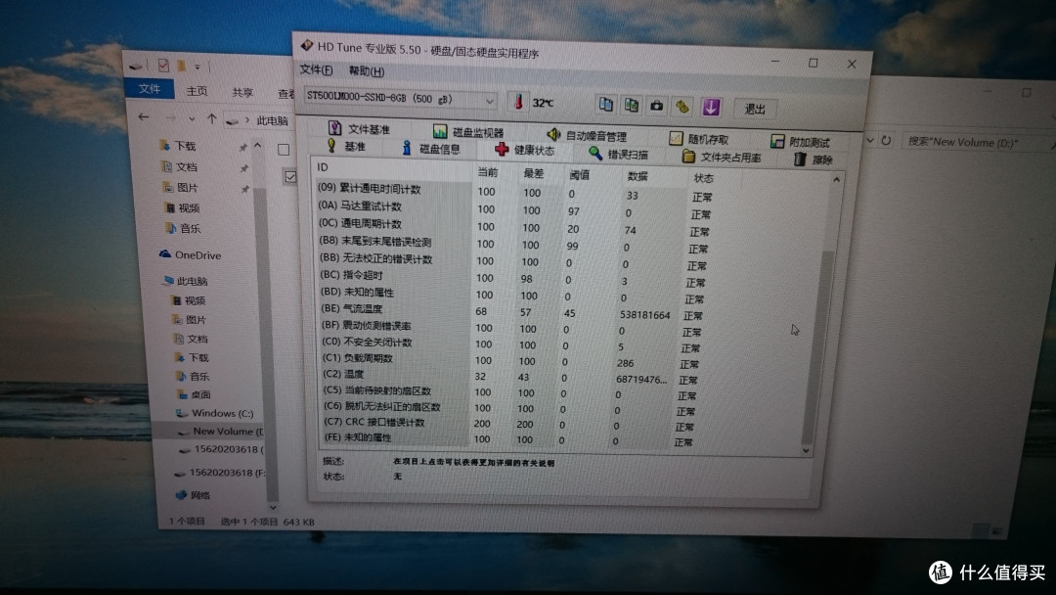Image resolution: width=1056 pixels, height=595 pixels.
Task: Click the purple down-arrow toolbar icon
Action: point(711,107)
